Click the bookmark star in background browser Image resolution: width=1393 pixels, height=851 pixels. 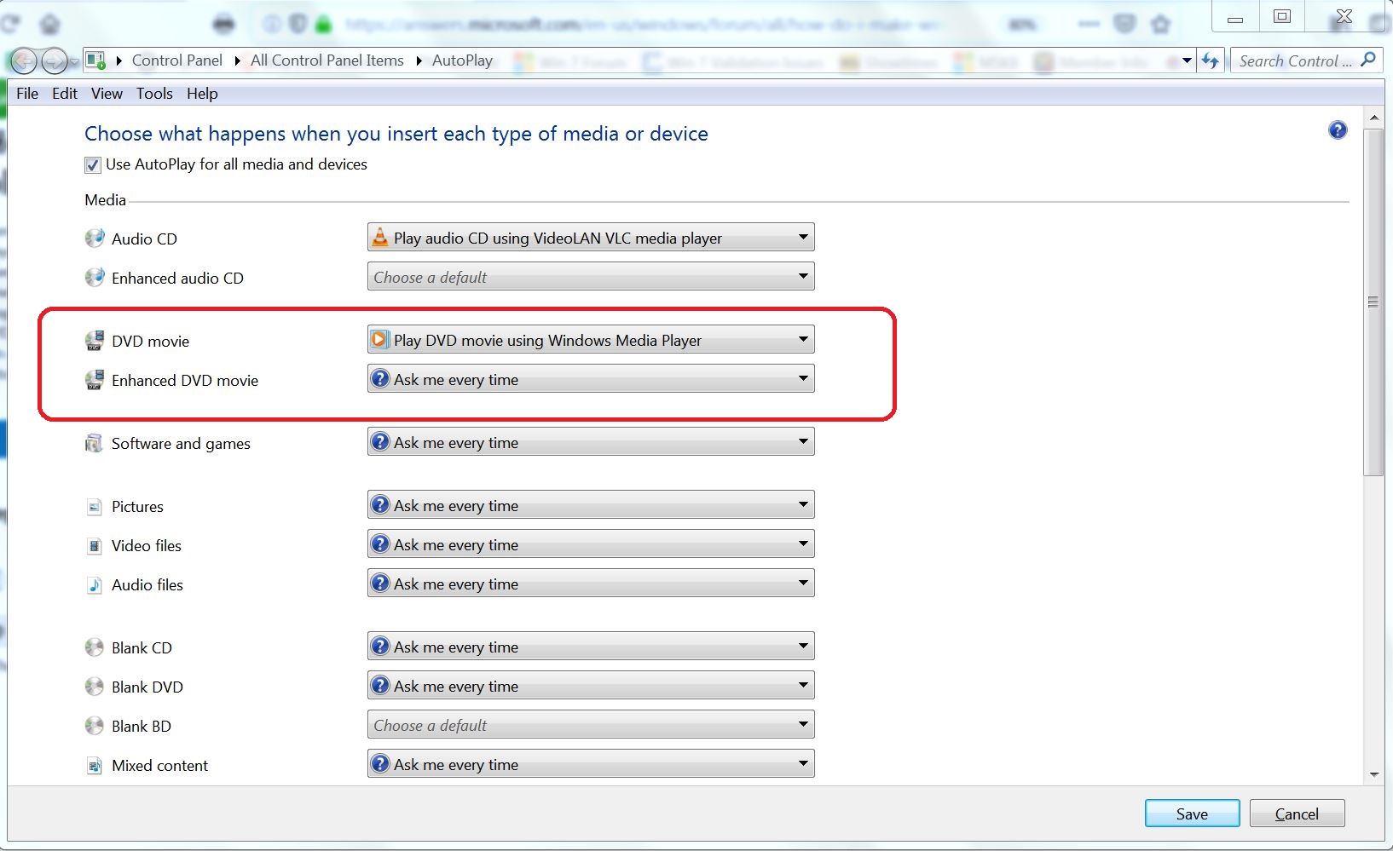tap(1160, 24)
